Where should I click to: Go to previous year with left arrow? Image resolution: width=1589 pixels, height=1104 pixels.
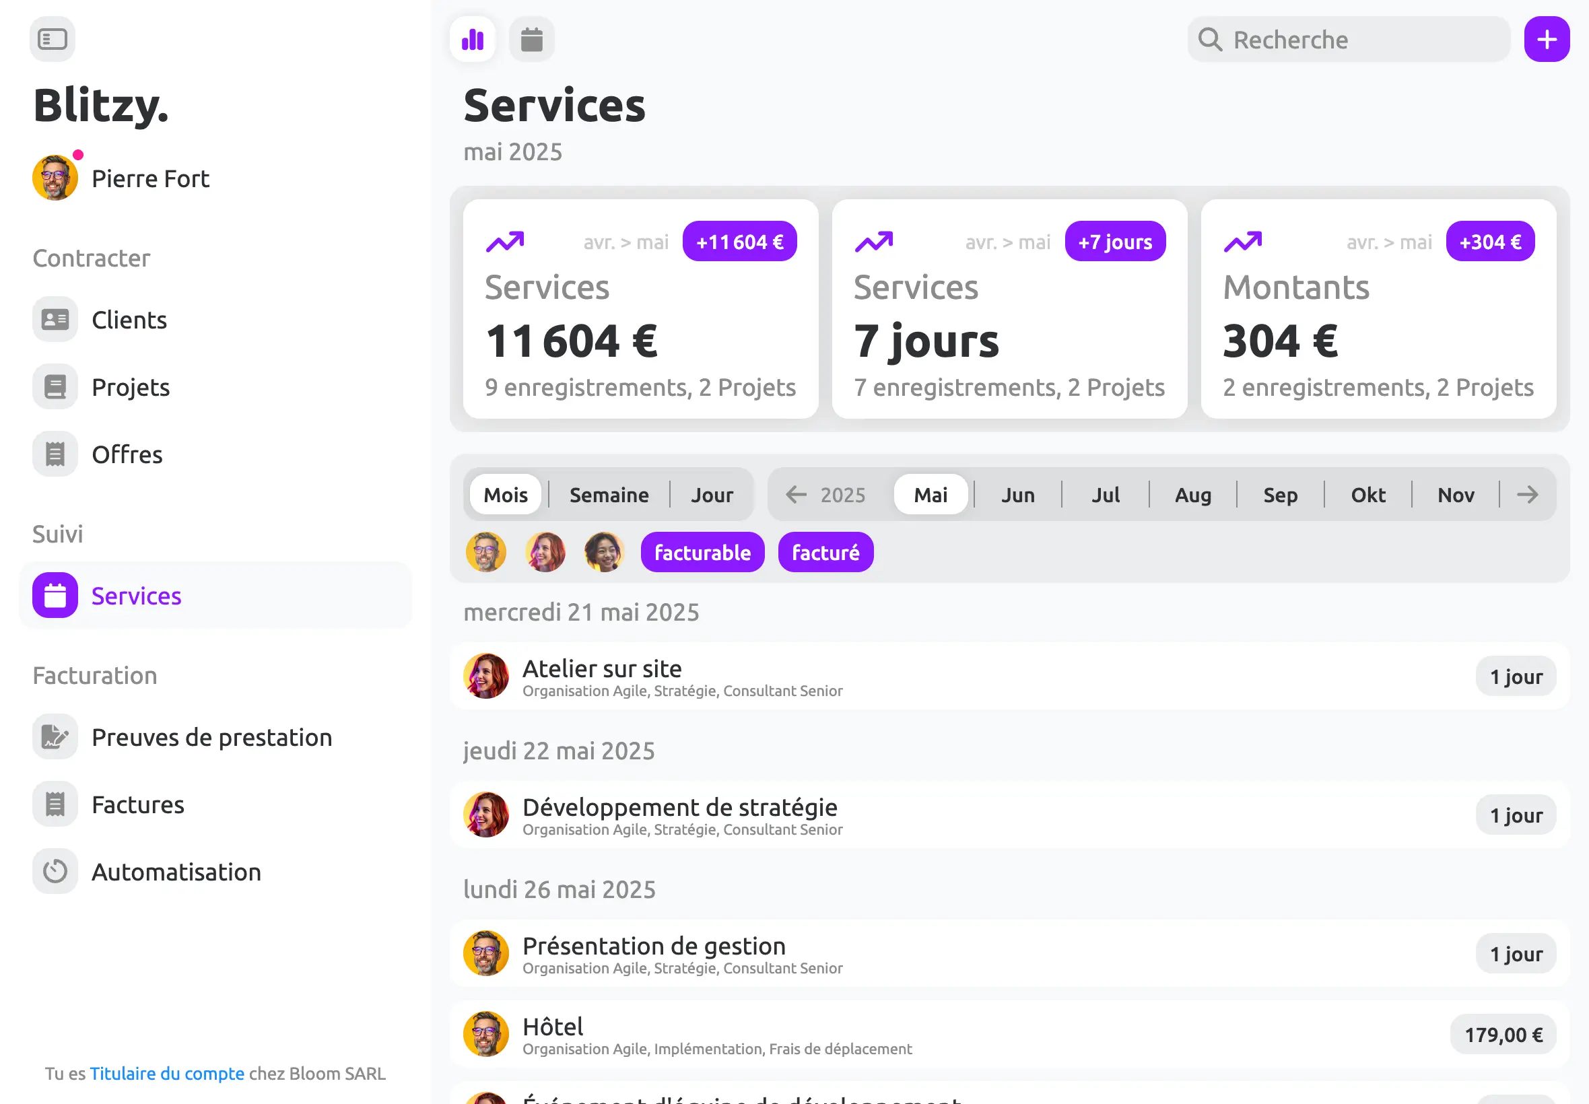point(797,495)
